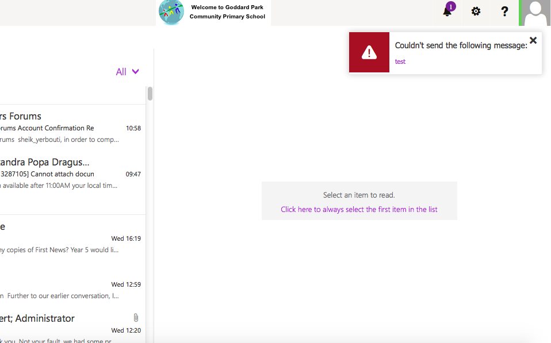This screenshot has width=551, height=343.
Task: Click the 'Select an item to read.' text
Action: (x=359, y=195)
